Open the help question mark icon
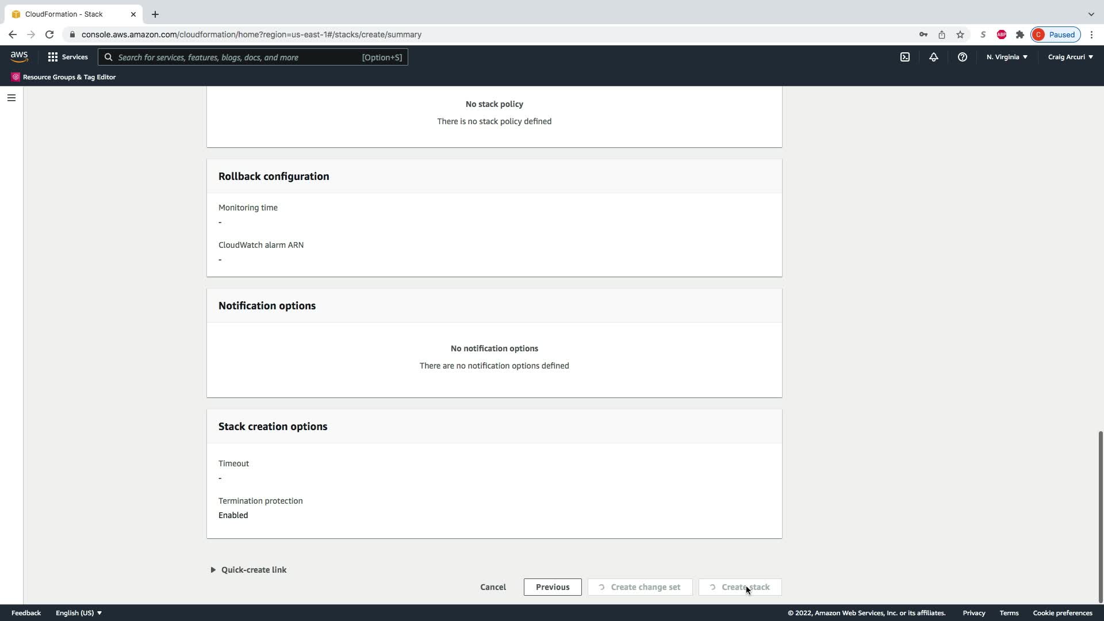 [x=962, y=57]
